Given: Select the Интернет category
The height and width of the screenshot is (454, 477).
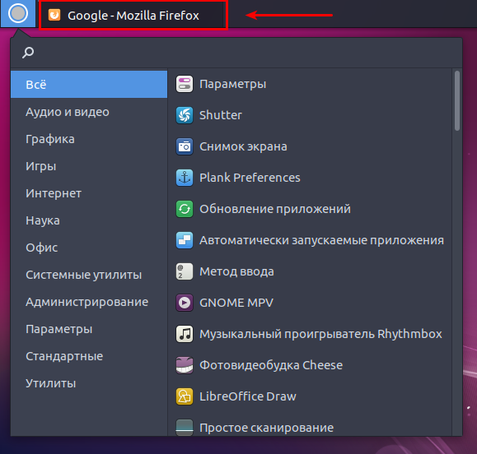Looking at the screenshot, I should [x=89, y=193].
